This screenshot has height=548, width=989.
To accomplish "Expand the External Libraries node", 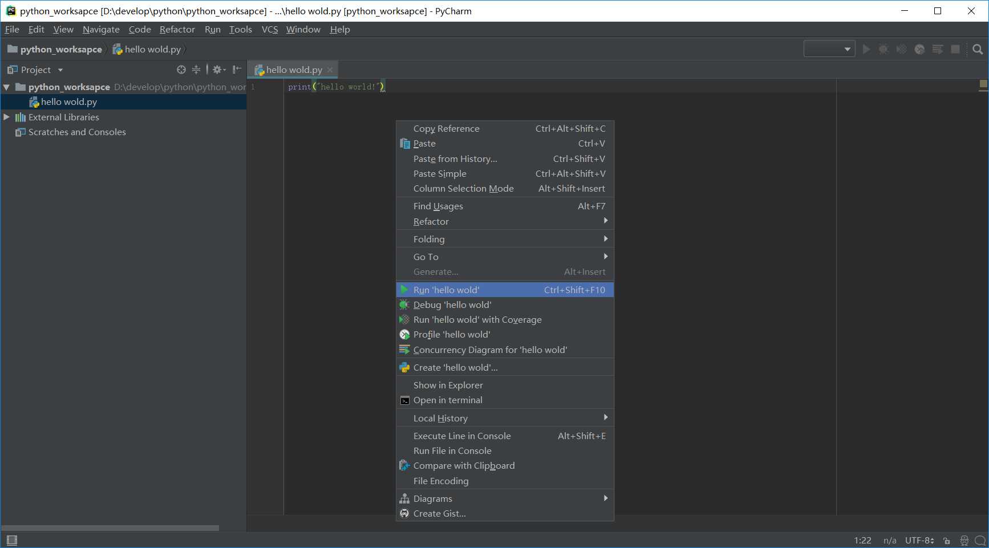I will [x=7, y=117].
